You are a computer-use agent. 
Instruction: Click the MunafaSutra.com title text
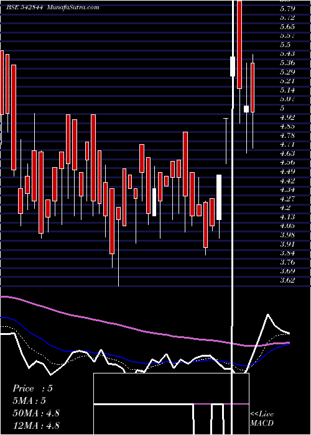point(73,7)
